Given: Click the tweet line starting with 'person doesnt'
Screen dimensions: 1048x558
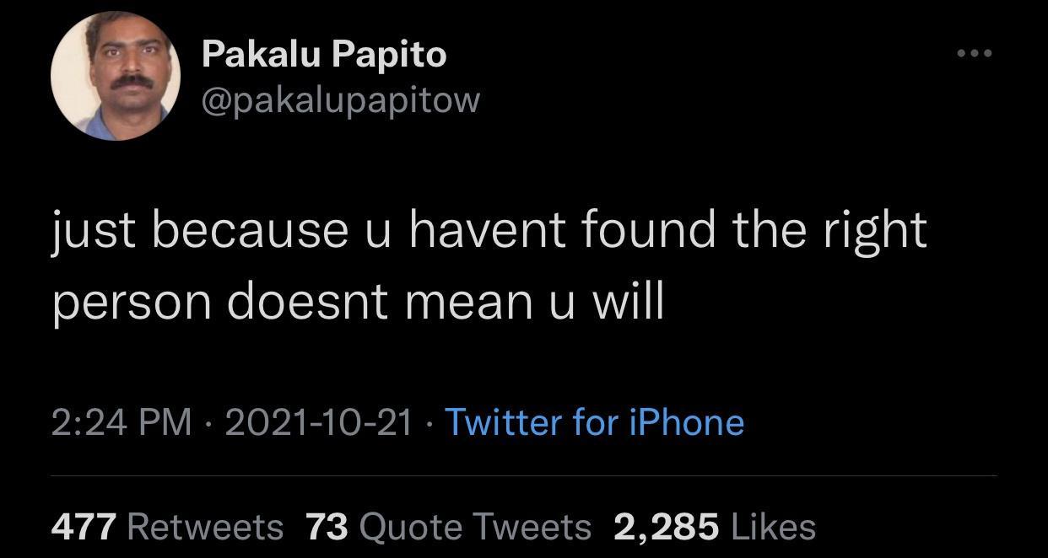Looking at the screenshot, I should pos(358,302).
